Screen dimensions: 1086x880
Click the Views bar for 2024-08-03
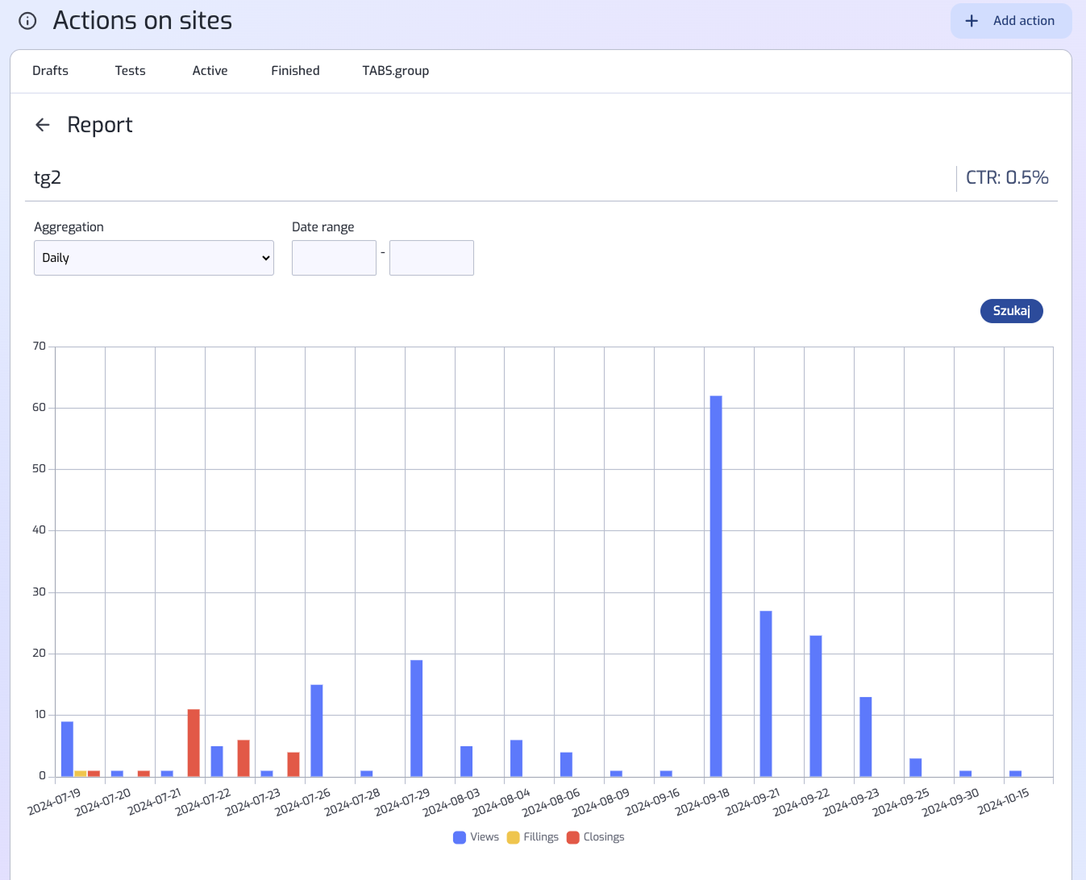click(x=467, y=762)
